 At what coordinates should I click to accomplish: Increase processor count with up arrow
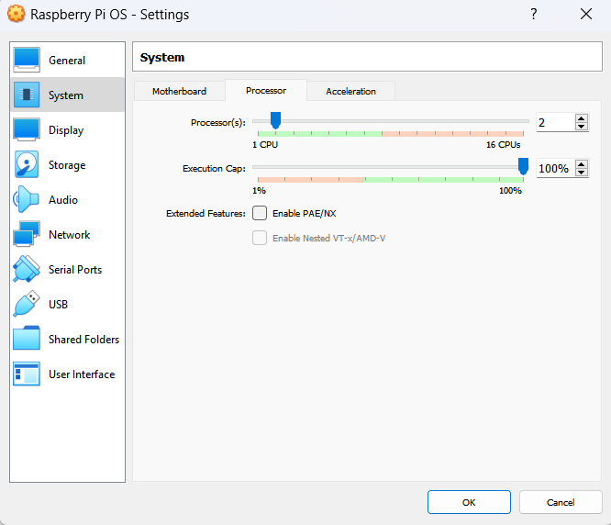(x=581, y=118)
